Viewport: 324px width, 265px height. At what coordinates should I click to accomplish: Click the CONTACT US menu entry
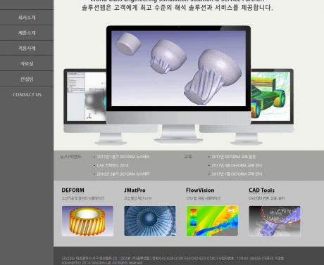coord(27,95)
